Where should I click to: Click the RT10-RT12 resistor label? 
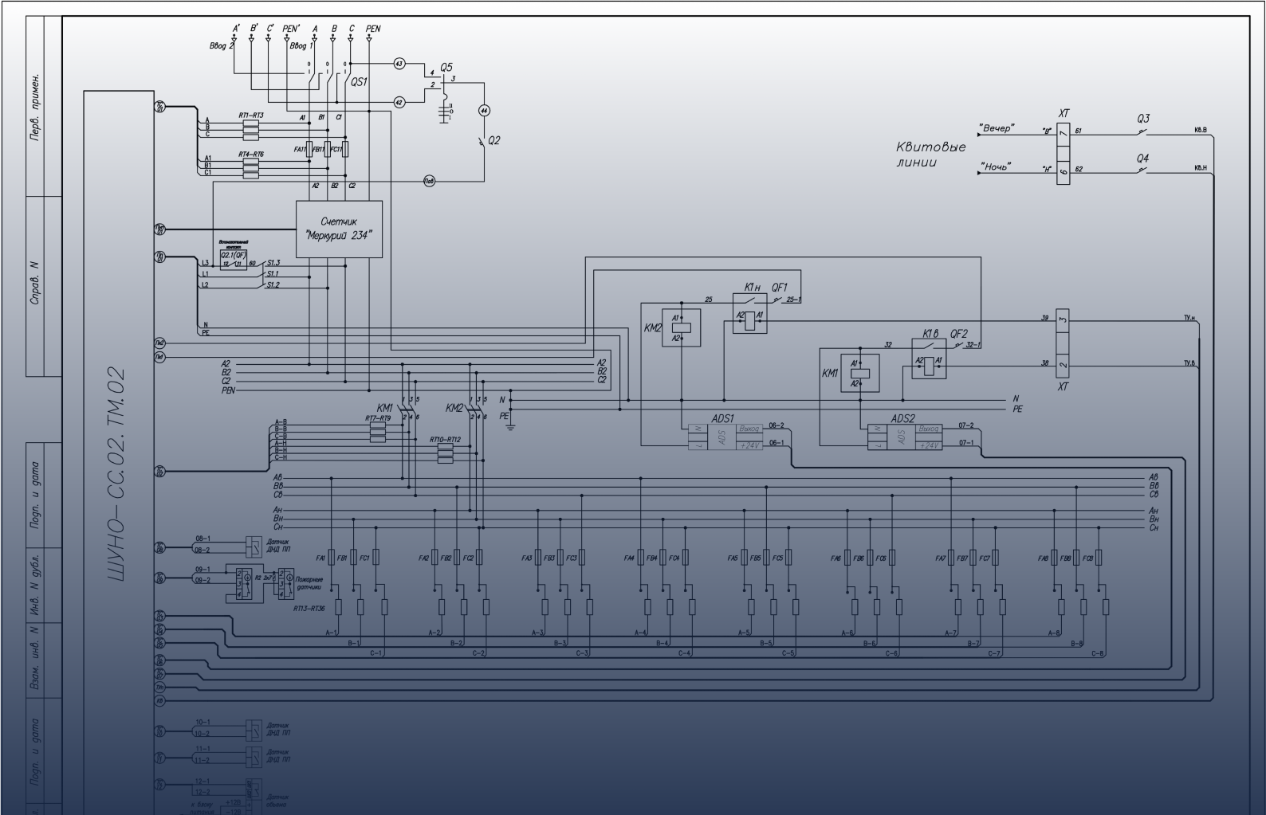click(x=445, y=439)
